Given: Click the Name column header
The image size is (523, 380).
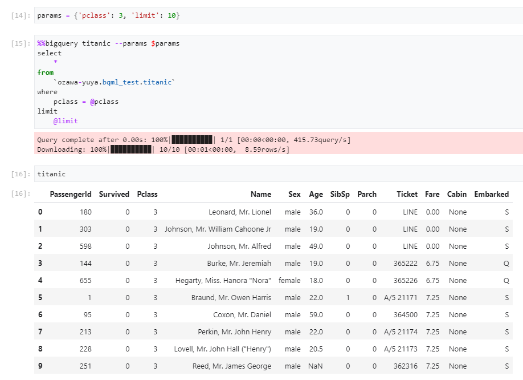Looking at the screenshot, I should (261, 194).
